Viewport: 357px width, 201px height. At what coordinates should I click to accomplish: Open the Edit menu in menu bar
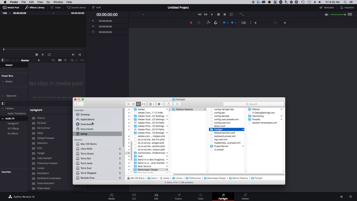(x=32, y=2)
